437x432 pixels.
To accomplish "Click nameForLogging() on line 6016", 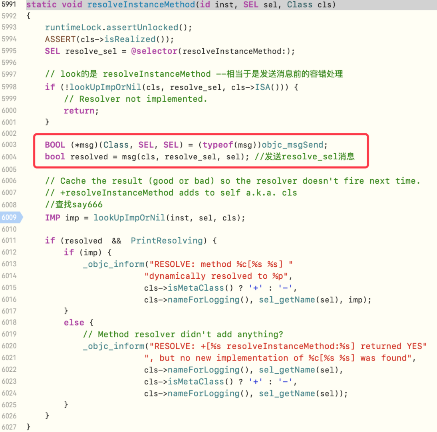I will coord(208,300).
